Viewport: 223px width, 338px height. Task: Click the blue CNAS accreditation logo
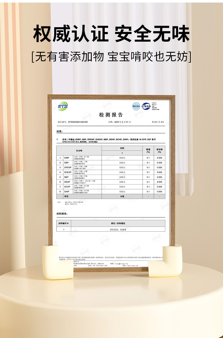146,106
